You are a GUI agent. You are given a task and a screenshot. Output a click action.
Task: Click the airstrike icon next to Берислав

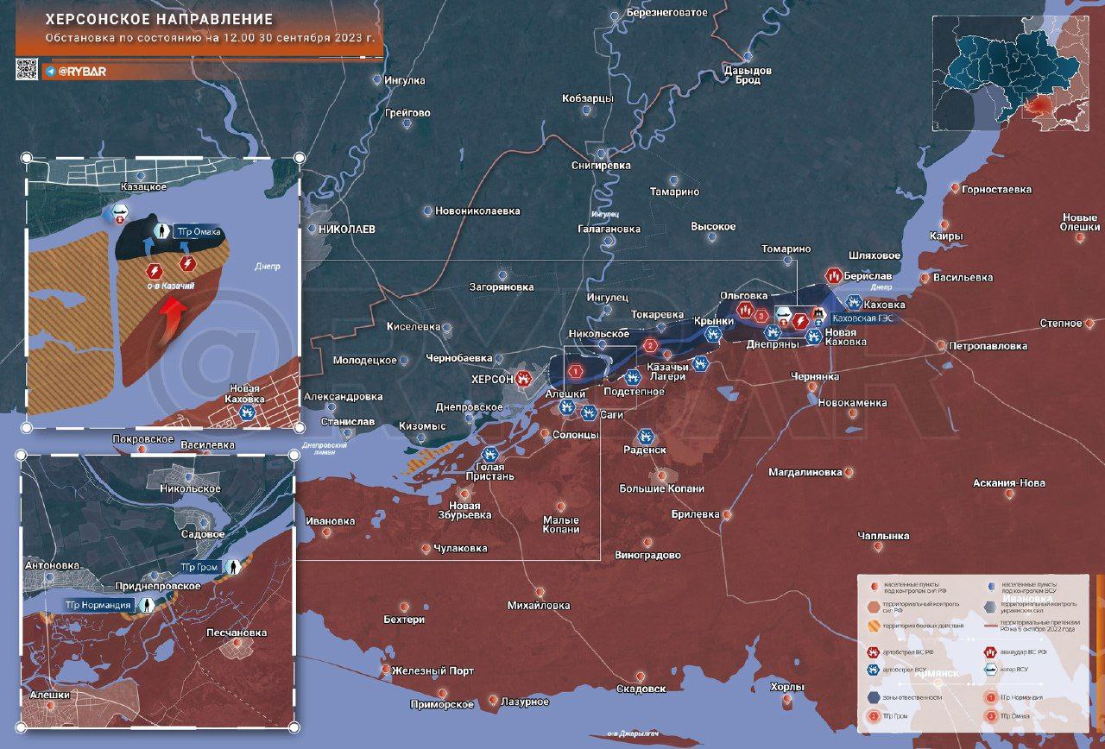[834, 276]
